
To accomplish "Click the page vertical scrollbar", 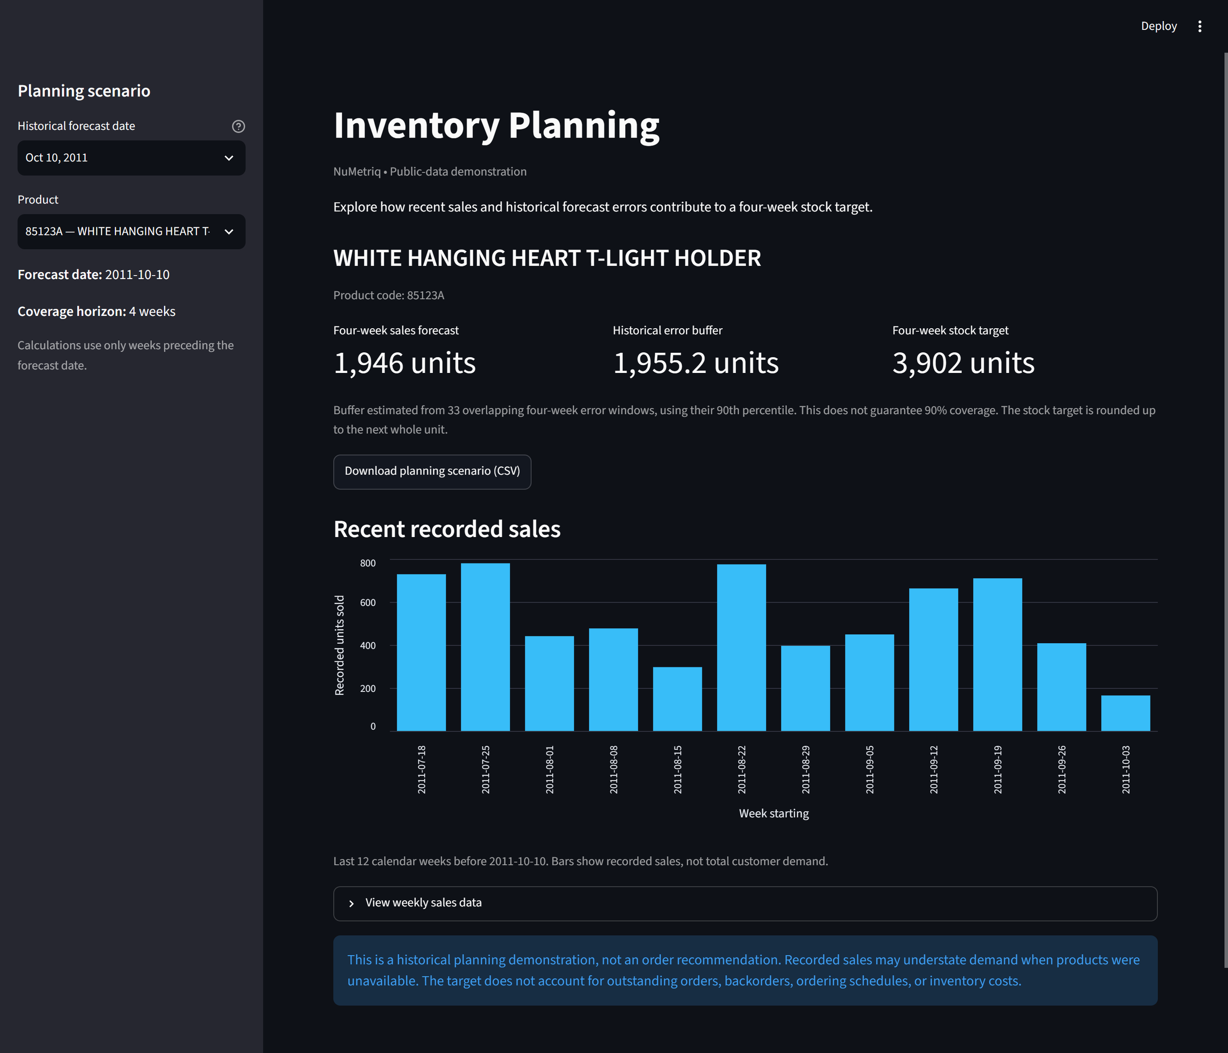I will 1225,510.
